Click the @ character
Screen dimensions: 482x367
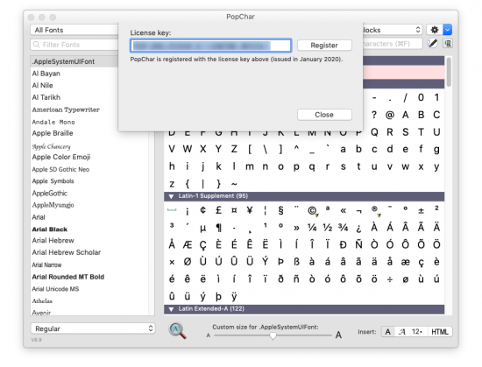(x=390, y=115)
